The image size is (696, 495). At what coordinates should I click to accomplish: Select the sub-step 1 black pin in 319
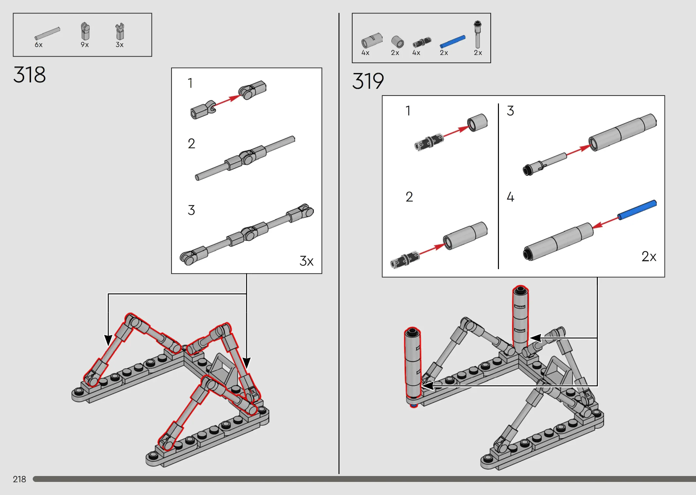coord(429,141)
